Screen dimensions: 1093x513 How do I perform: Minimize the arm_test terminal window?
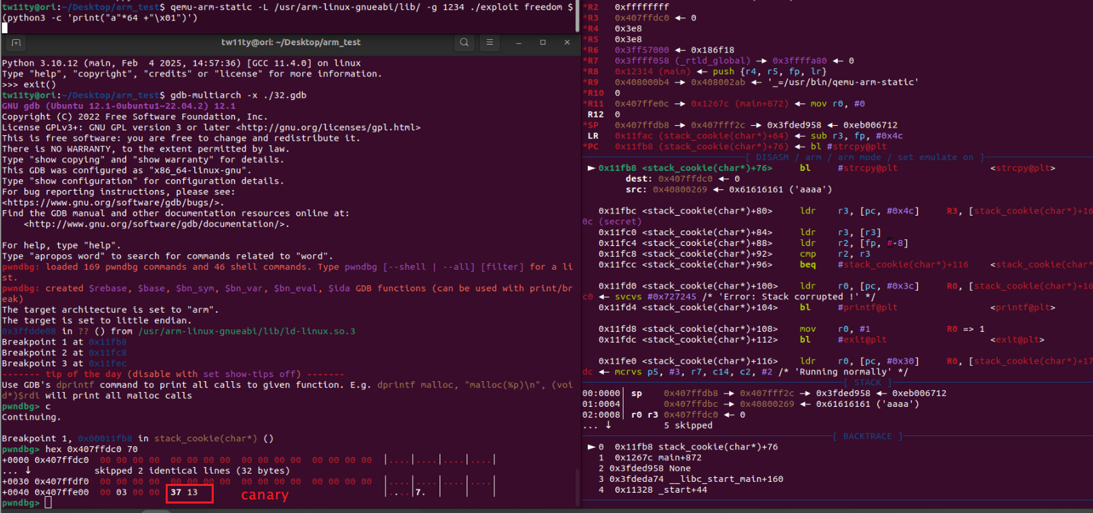(x=519, y=43)
